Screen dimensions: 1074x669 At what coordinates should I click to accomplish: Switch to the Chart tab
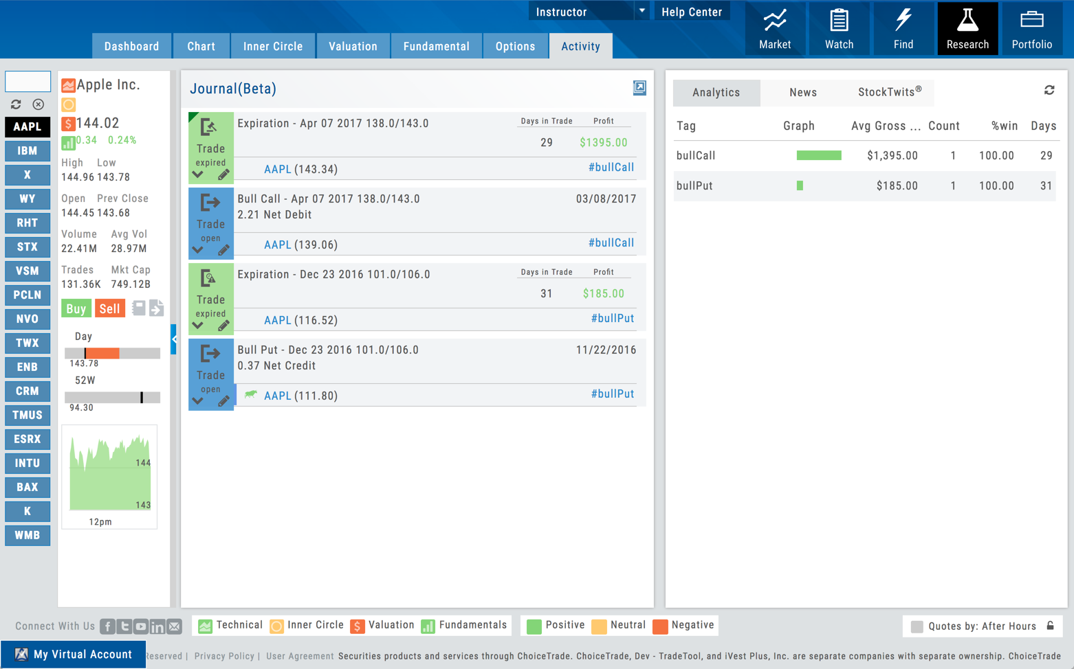click(x=201, y=46)
